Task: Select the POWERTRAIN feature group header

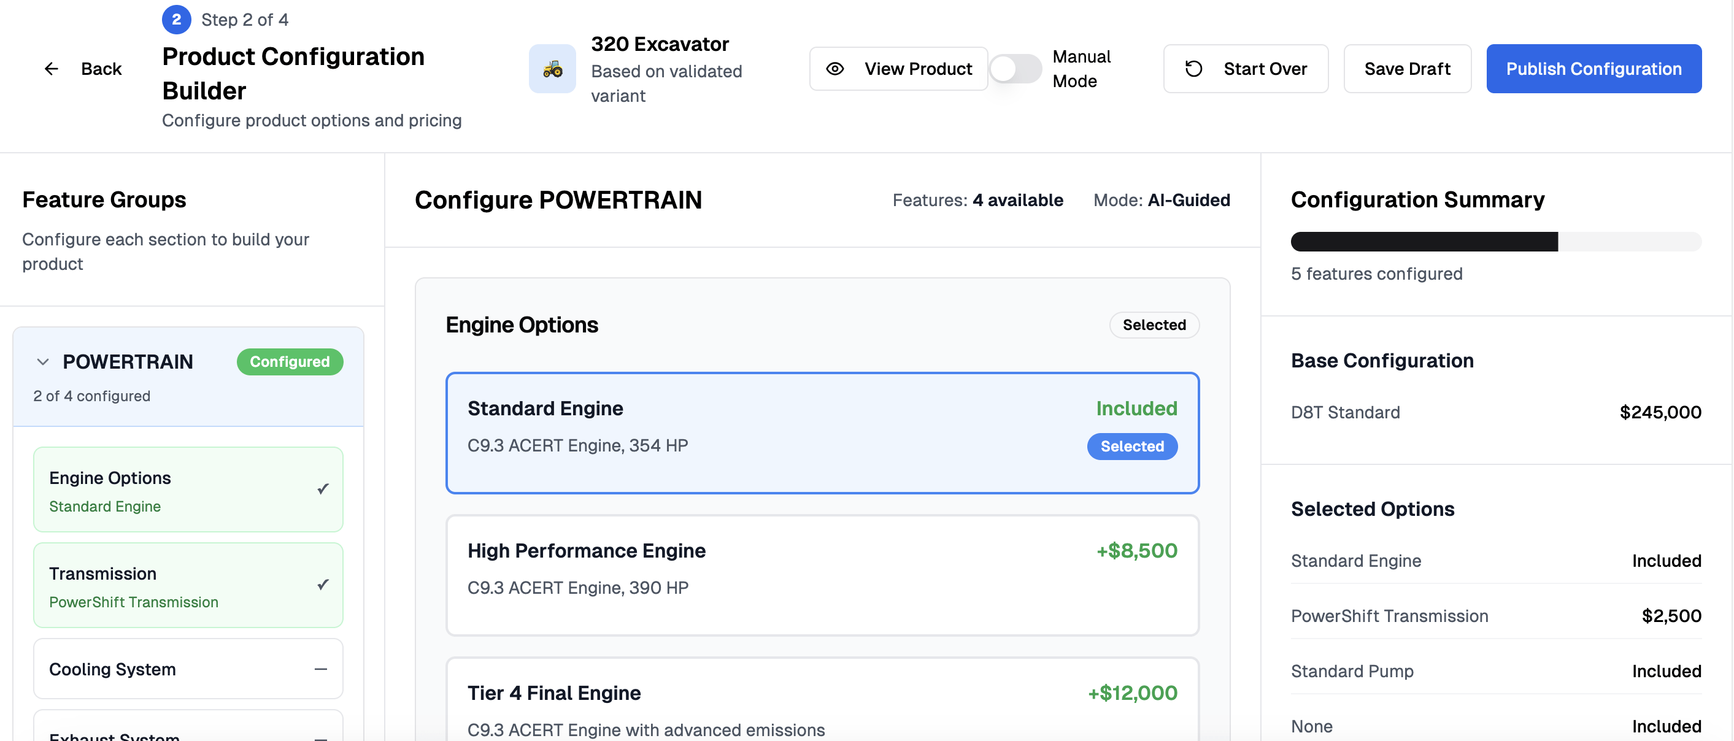Action: 188,377
